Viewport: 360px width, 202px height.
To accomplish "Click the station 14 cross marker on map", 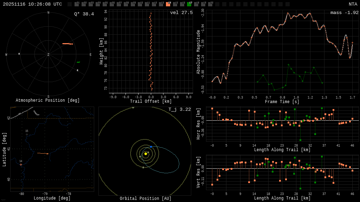I will 21,164.
